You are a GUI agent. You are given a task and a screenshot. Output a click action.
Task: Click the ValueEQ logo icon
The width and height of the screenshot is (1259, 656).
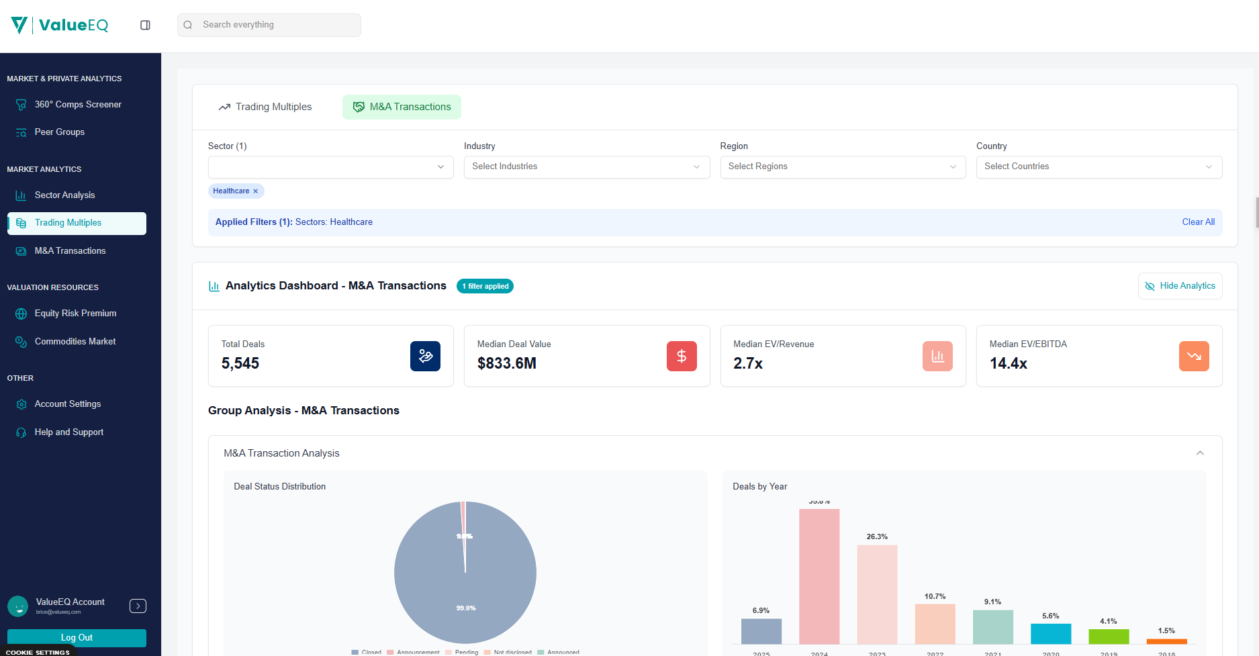[19, 26]
